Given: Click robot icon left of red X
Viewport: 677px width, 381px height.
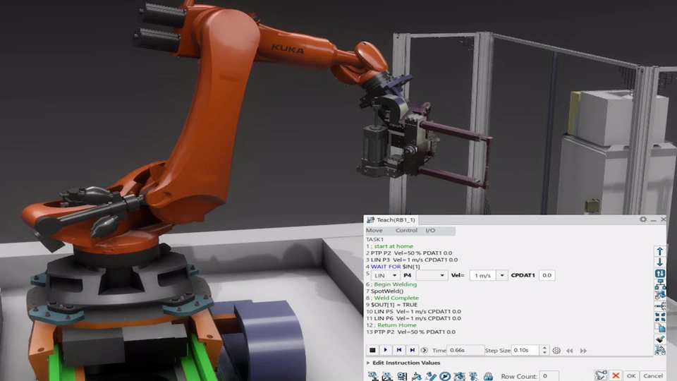Looking at the screenshot, I should point(601,375).
